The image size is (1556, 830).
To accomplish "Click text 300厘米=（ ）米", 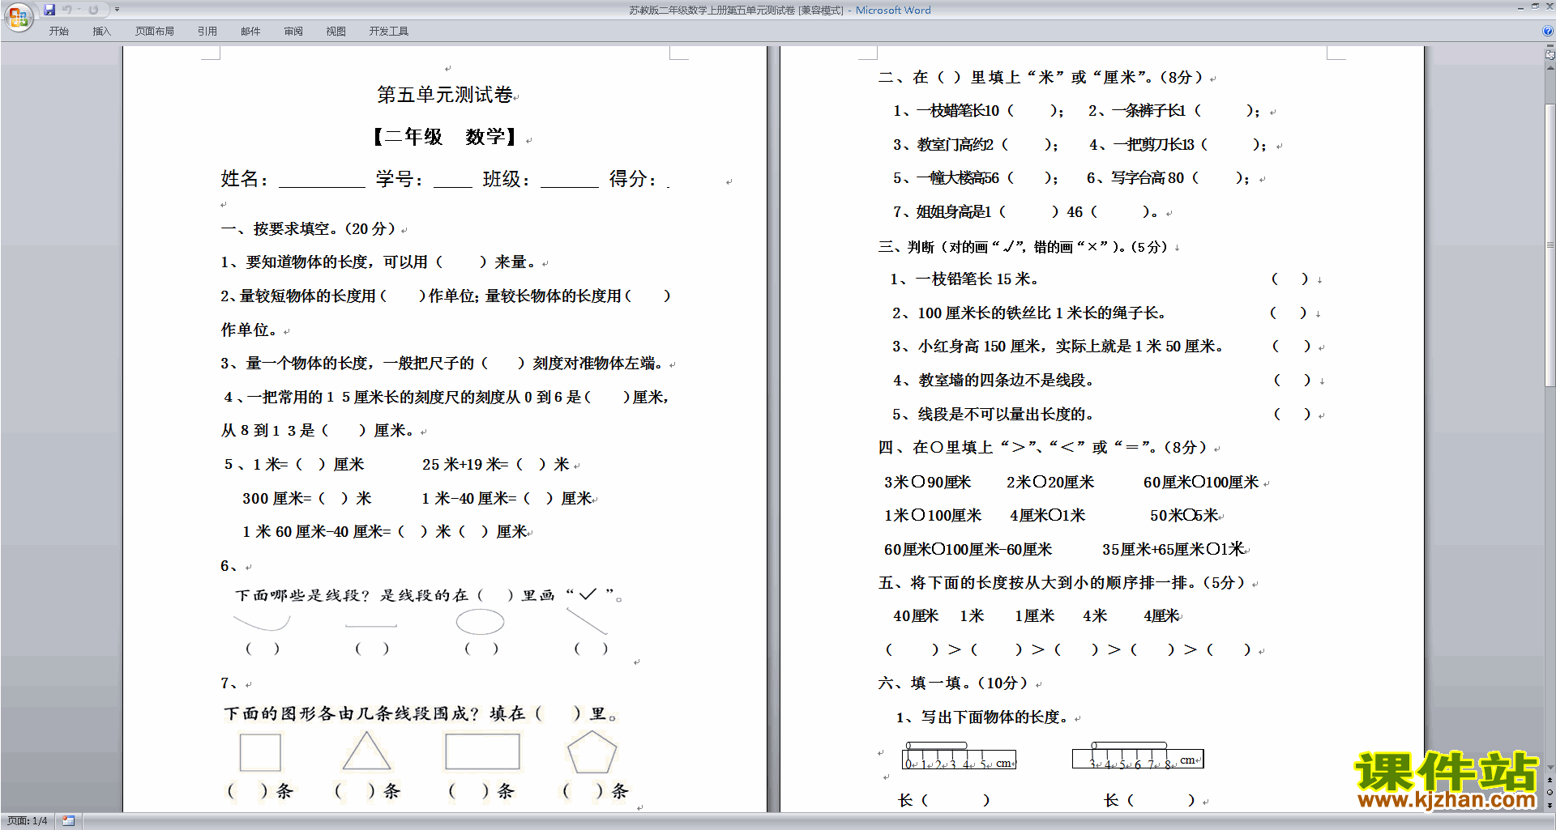I will (307, 499).
